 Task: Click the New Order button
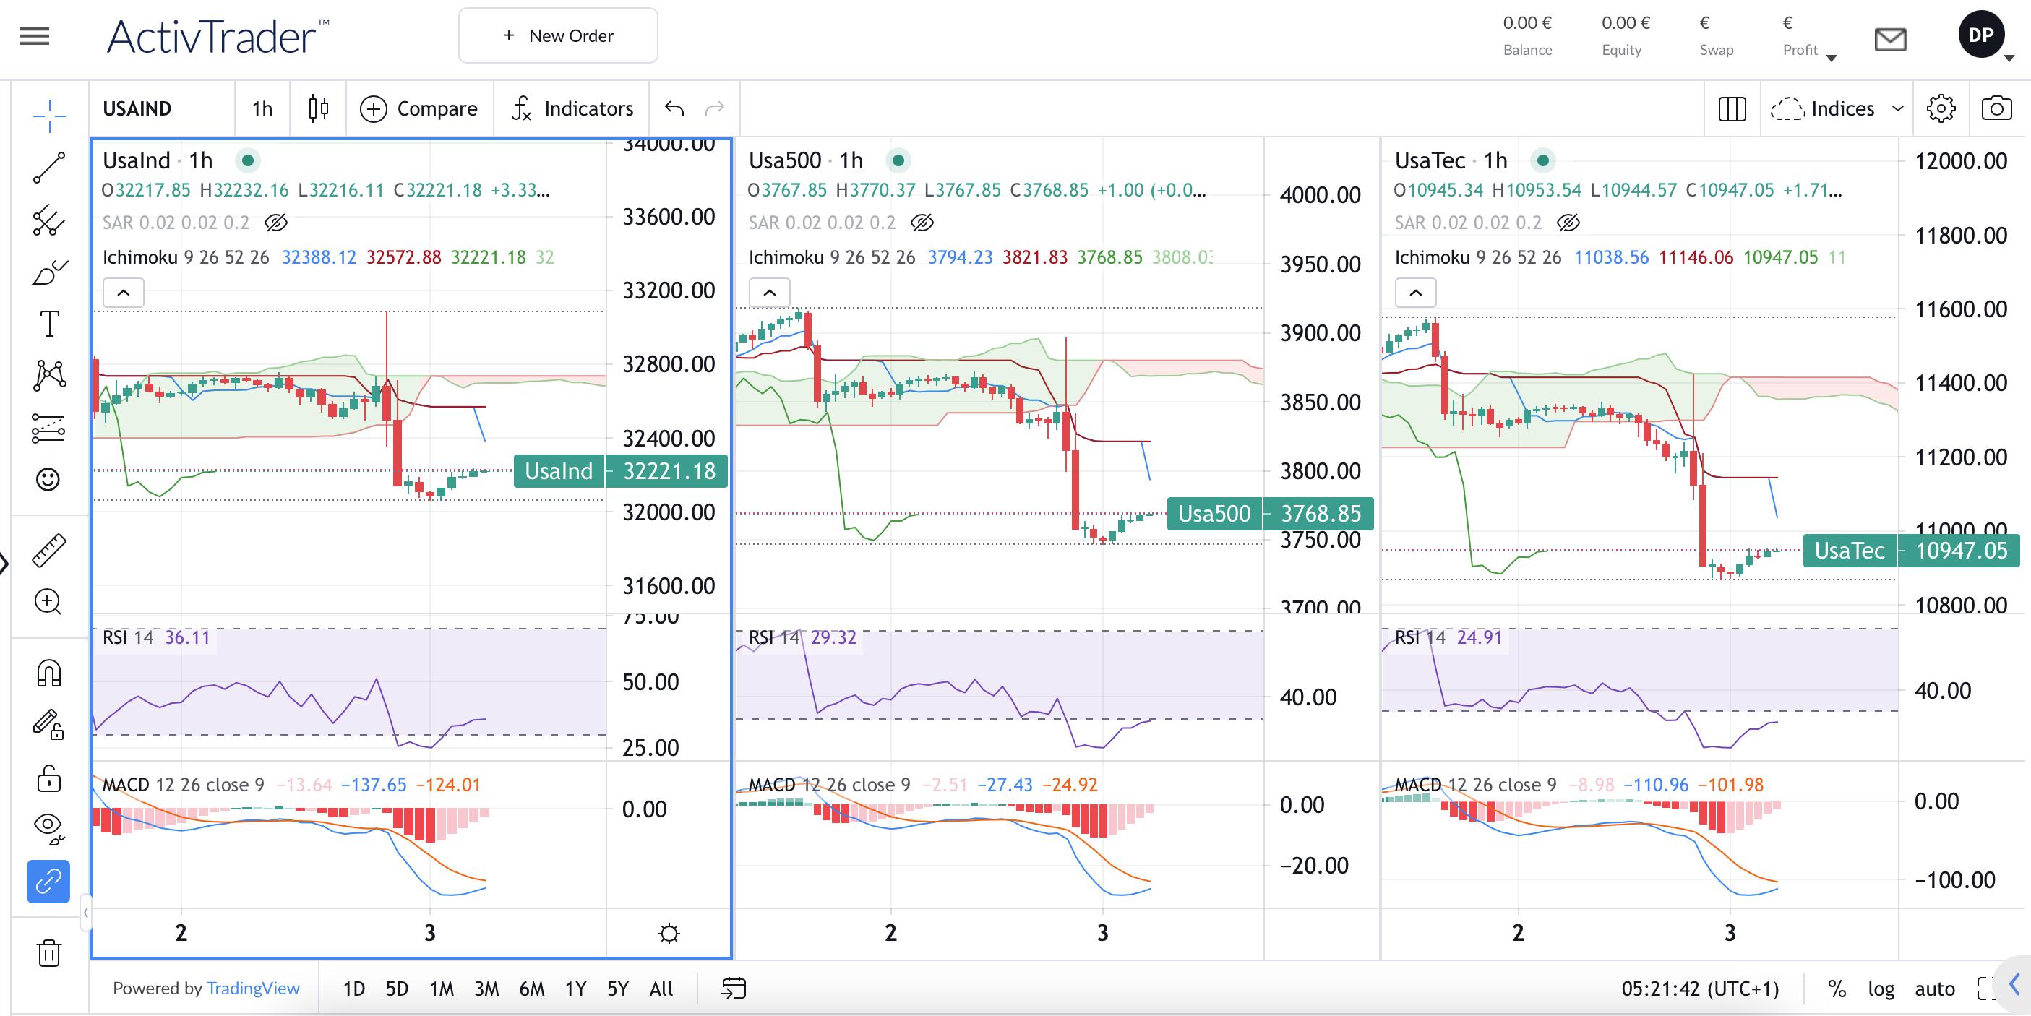point(558,35)
